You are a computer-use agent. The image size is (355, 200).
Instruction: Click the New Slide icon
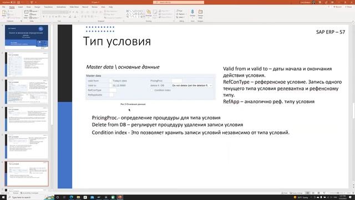26,13
